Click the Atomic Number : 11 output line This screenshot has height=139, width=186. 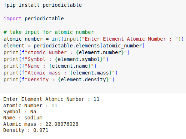[30, 105]
